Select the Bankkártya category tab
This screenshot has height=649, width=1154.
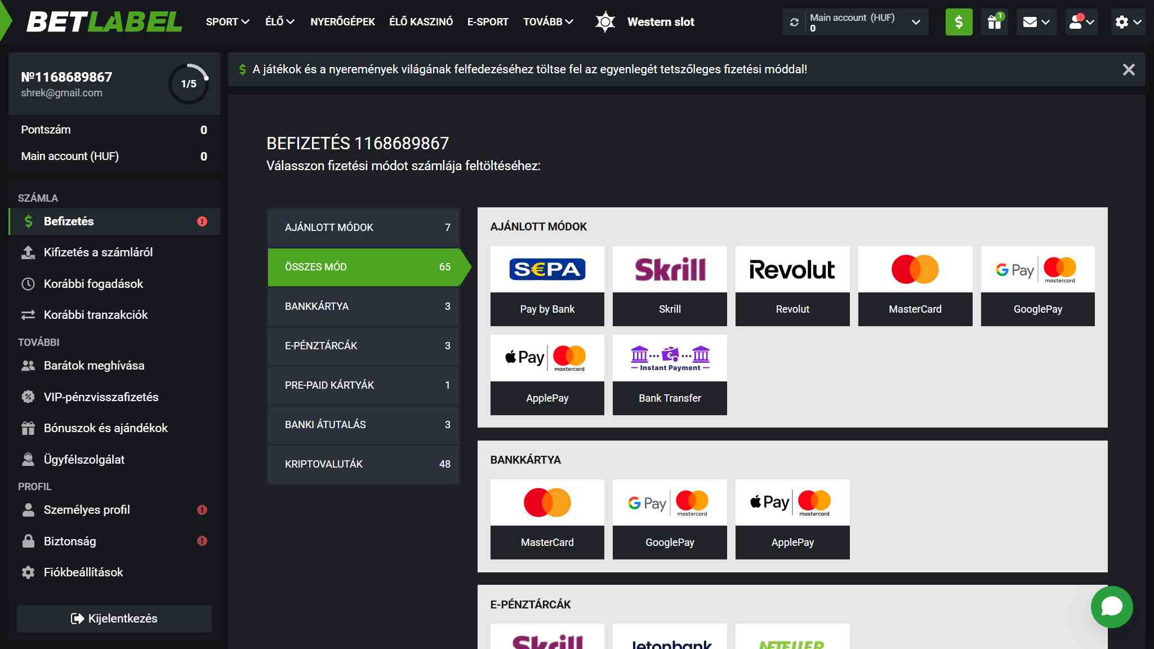[x=364, y=306]
